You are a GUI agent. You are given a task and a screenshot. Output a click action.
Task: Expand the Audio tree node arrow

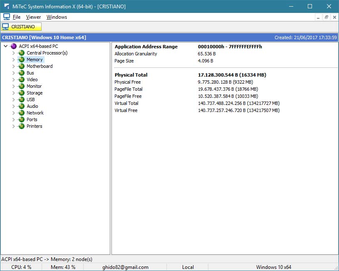click(13, 106)
